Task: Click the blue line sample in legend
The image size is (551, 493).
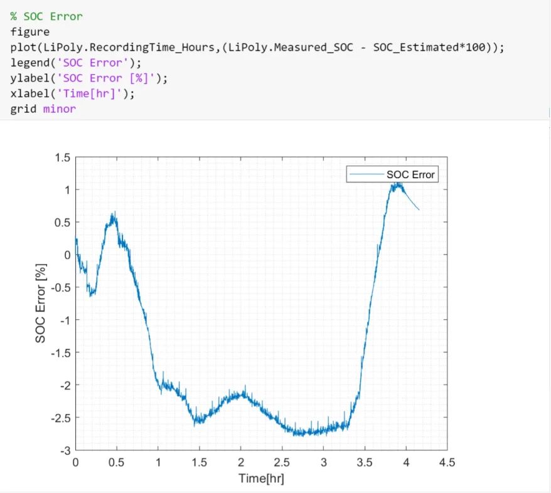Action: coord(366,174)
